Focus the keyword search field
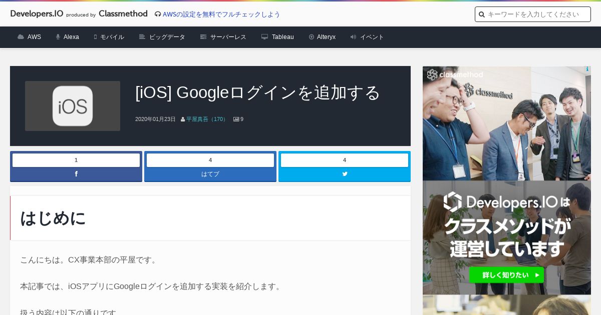Screen dimensions: 601x315 pos(533,14)
